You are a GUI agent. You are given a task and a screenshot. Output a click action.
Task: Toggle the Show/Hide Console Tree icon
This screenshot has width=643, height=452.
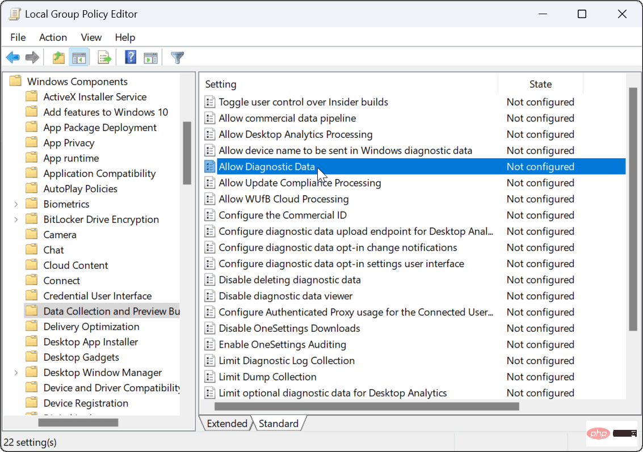click(79, 58)
